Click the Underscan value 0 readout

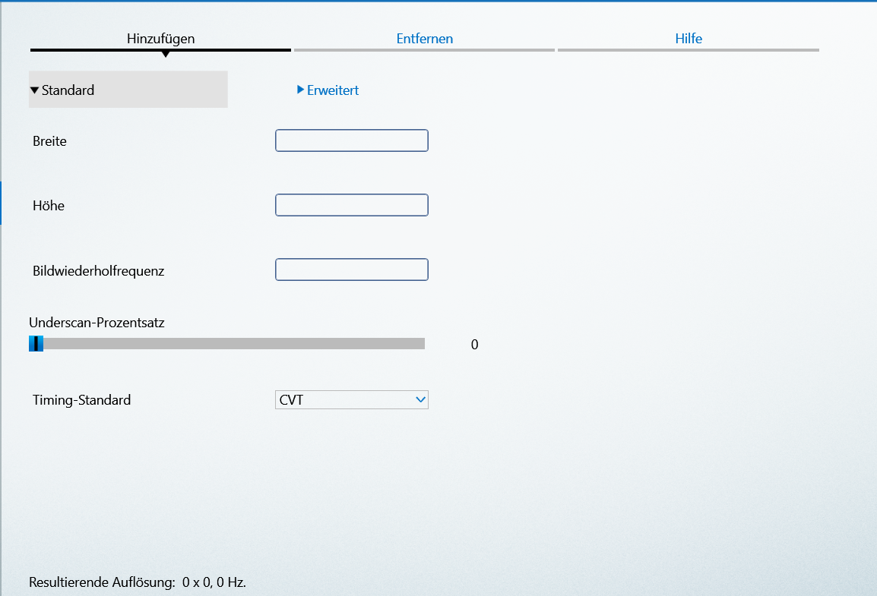[474, 345]
